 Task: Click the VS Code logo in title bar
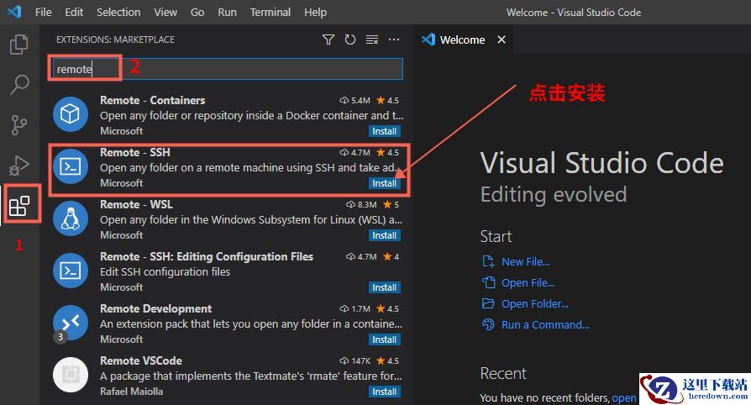(15, 12)
